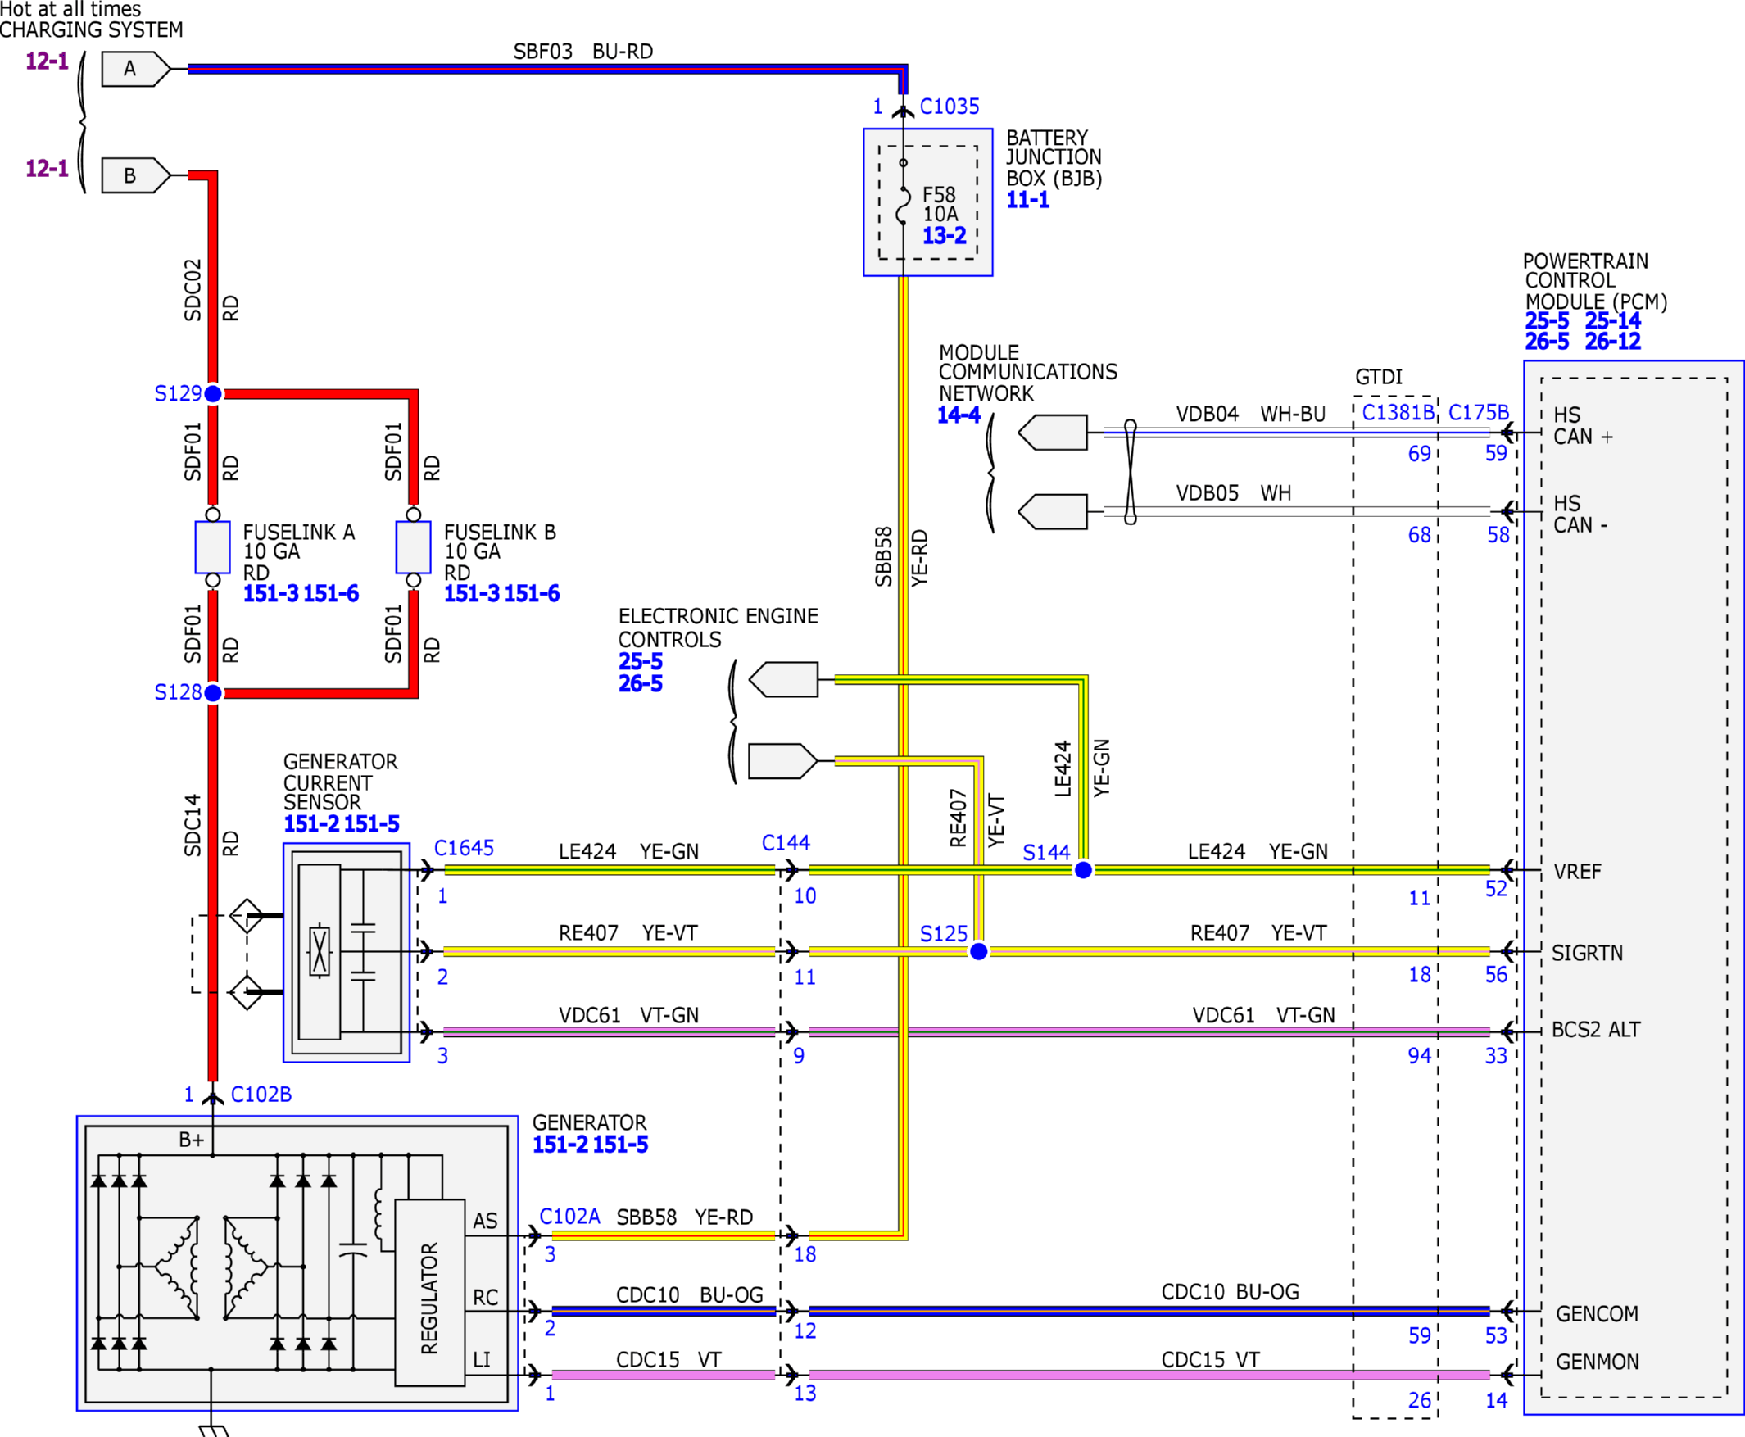This screenshot has width=1745, height=1437.
Task: Click the C1381B connector label
Action: (x=1398, y=412)
